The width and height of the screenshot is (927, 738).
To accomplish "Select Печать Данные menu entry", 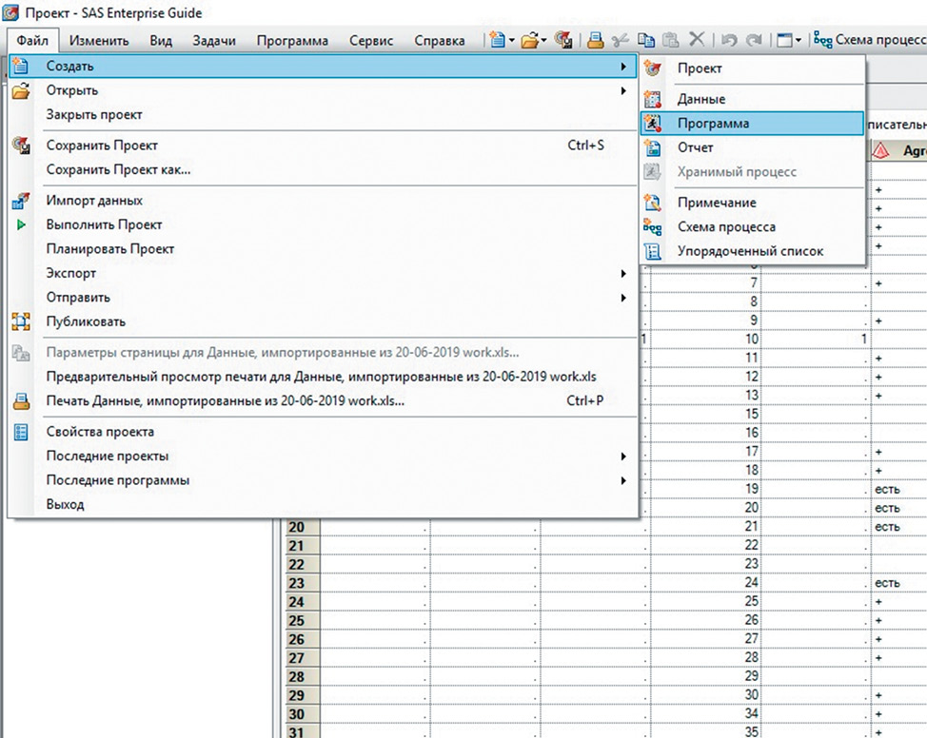I will [226, 400].
